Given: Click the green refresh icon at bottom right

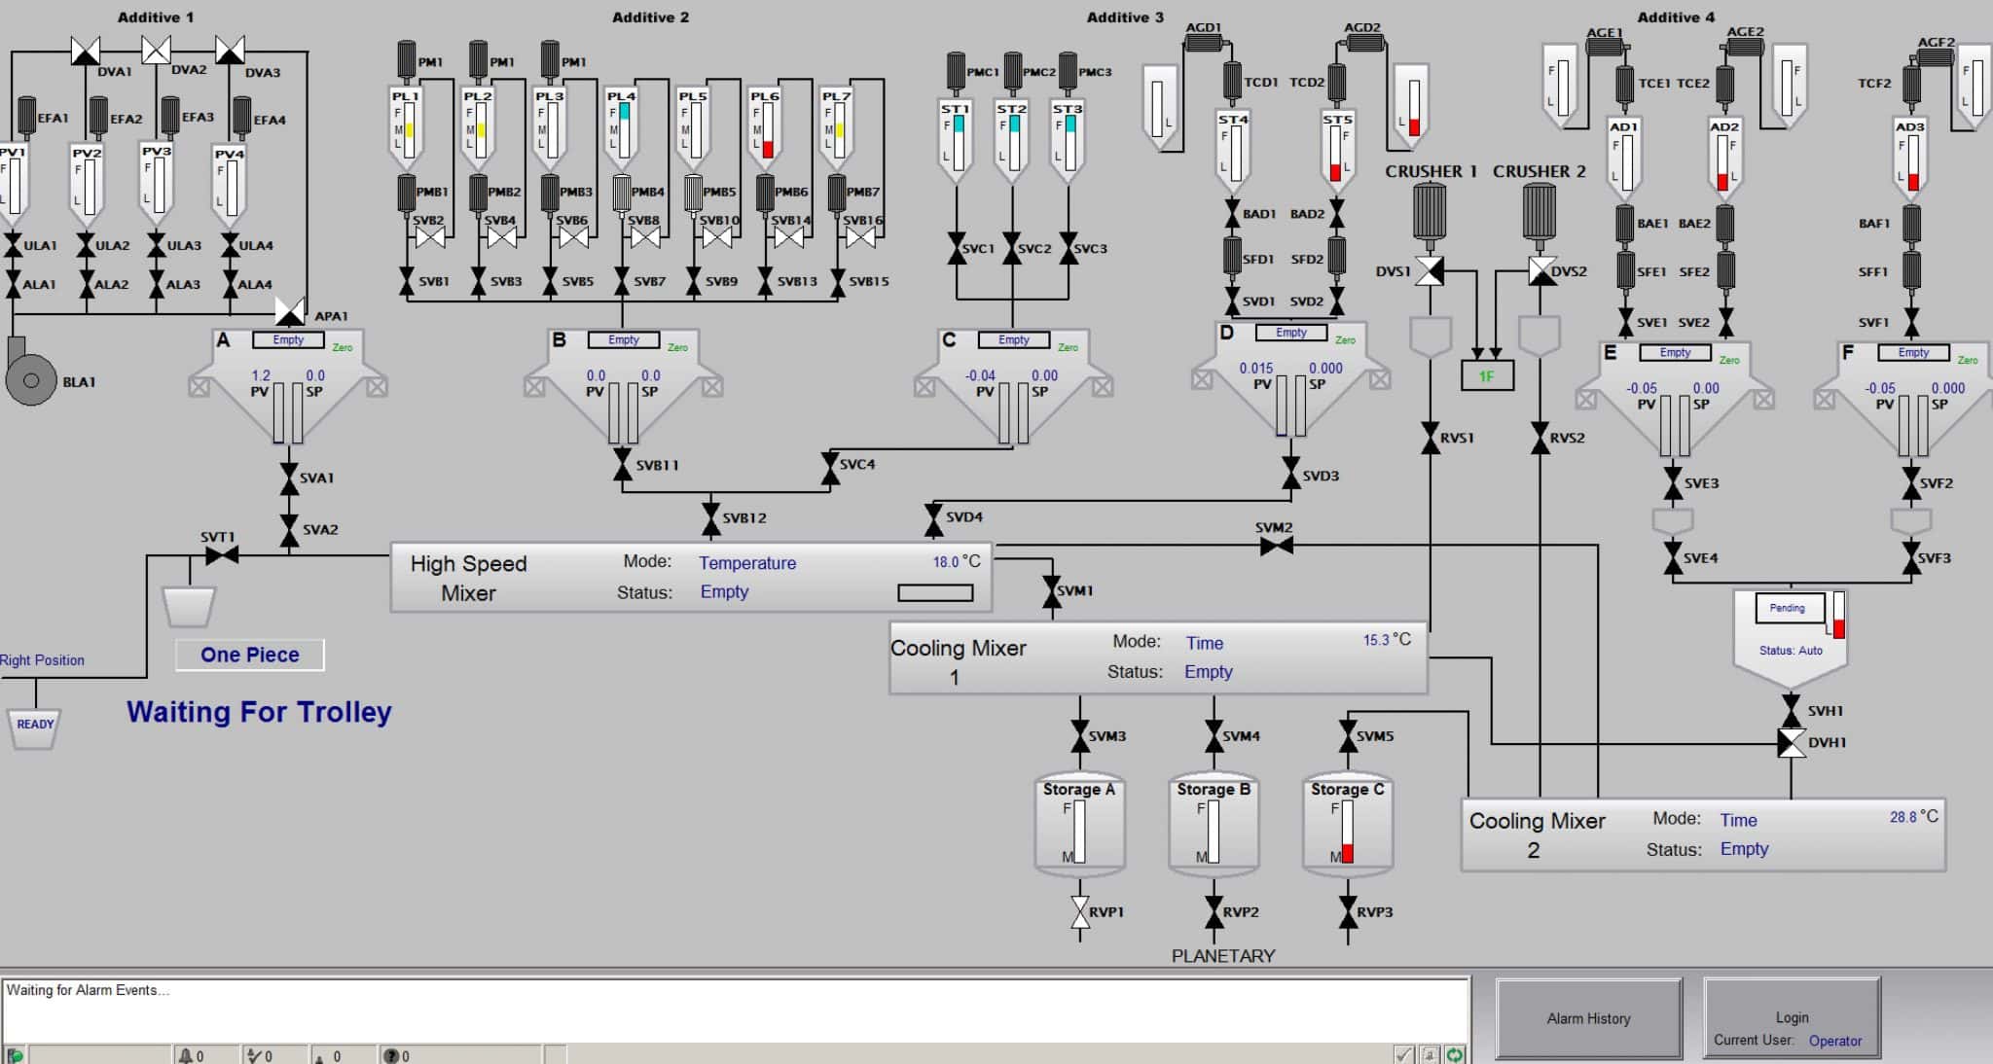Looking at the screenshot, I should (1455, 1055).
